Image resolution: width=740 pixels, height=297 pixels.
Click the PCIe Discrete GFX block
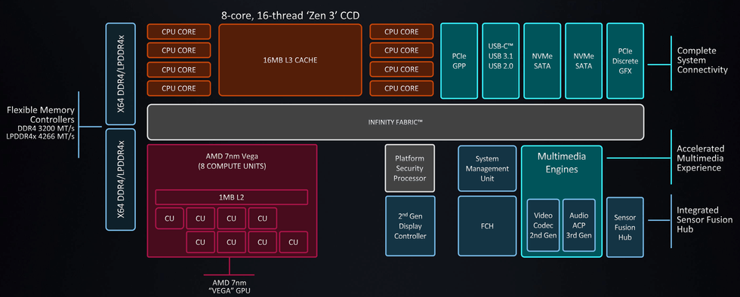click(625, 61)
